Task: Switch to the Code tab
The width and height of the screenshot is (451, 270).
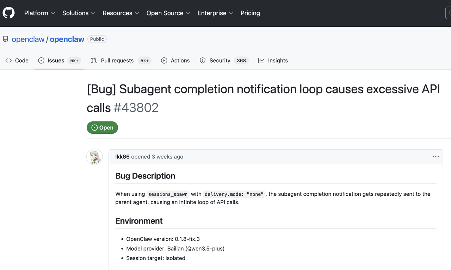Action: 17,61
